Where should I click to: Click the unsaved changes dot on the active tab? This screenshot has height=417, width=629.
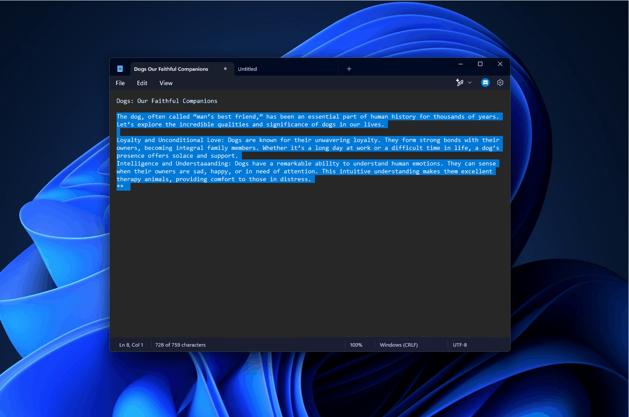(225, 69)
